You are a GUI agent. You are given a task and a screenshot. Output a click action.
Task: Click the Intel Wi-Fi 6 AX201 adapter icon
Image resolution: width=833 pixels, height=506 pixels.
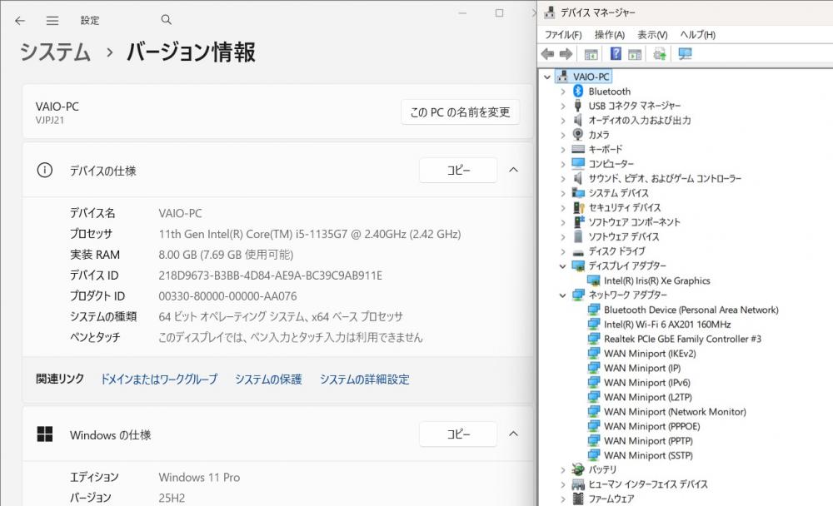tap(593, 324)
